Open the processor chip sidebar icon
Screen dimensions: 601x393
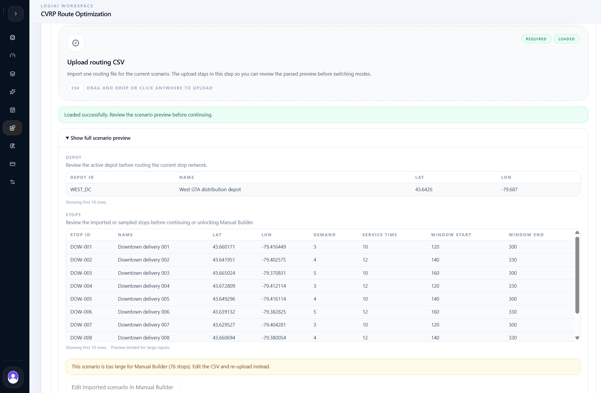12,38
